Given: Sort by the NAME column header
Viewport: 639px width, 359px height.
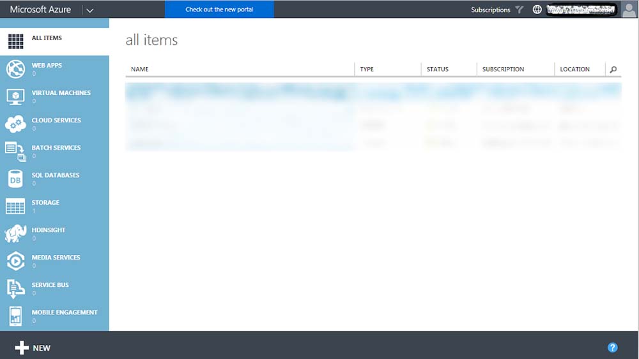Looking at the screenshot, I should (140, 70).
